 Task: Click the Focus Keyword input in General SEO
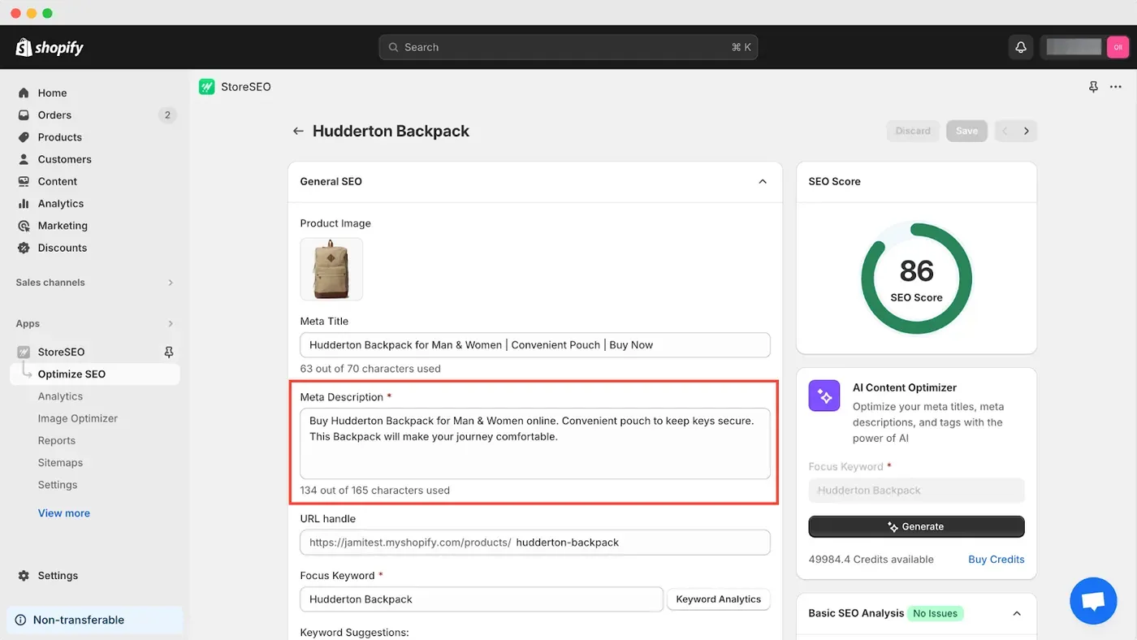(x=482, y=599)
